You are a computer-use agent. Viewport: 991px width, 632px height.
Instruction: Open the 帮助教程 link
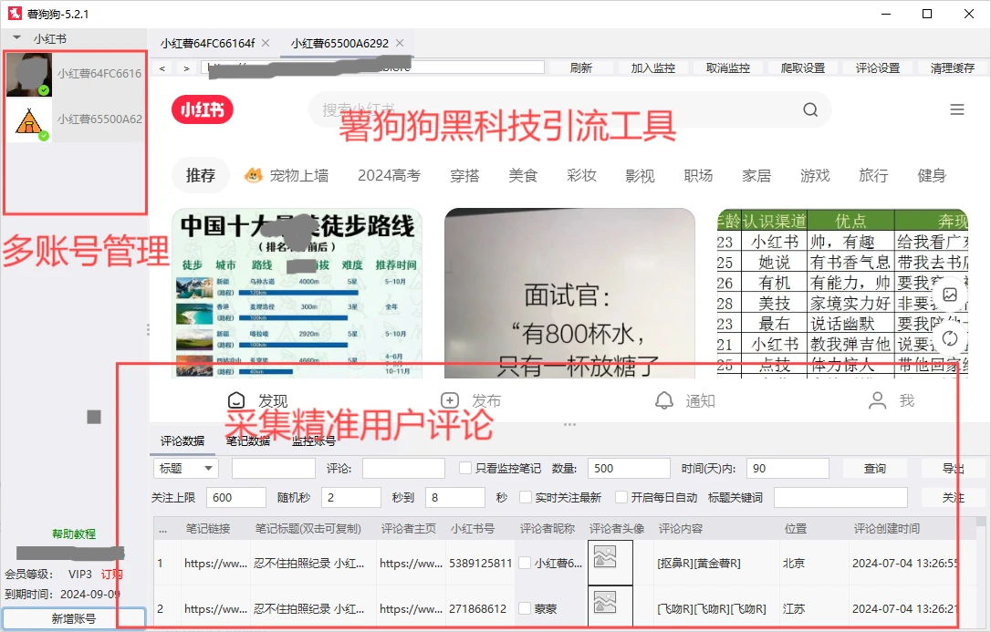[73, 534]
